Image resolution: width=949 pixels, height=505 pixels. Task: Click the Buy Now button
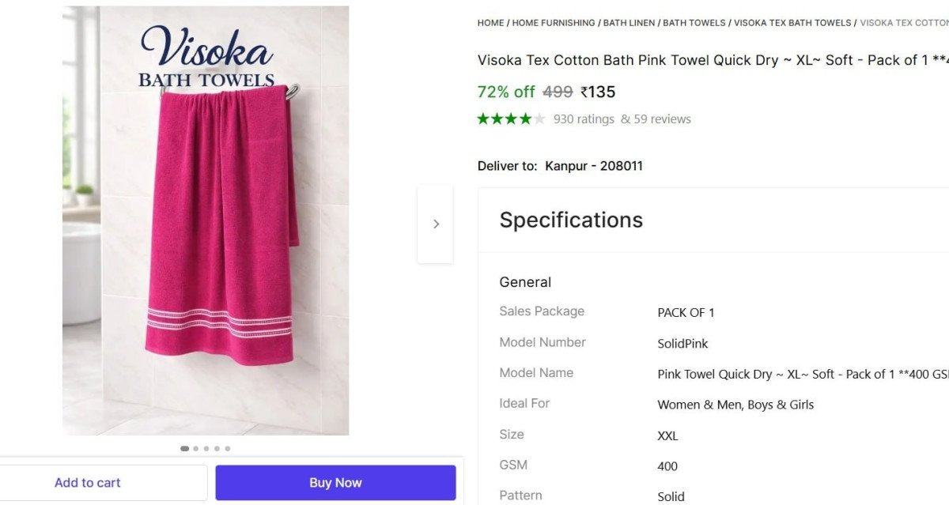pos(335,482)
